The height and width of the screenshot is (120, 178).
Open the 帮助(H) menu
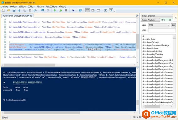[62, 7]
